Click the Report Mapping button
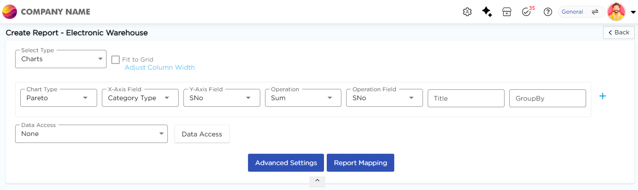 point(360,163)
